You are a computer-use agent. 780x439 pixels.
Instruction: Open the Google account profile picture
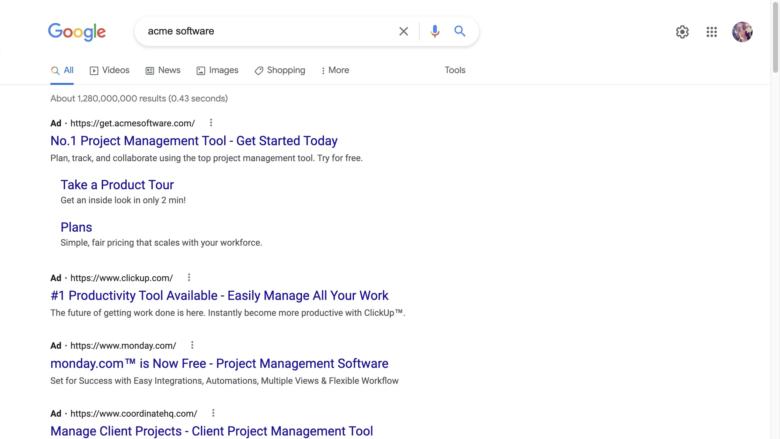point(742,32)
